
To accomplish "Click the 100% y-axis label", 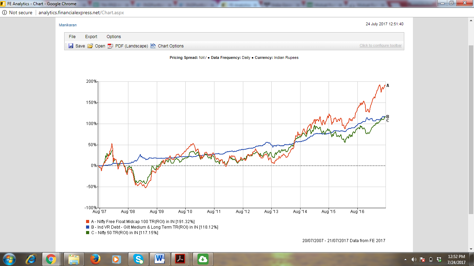I will coord(92,124).
